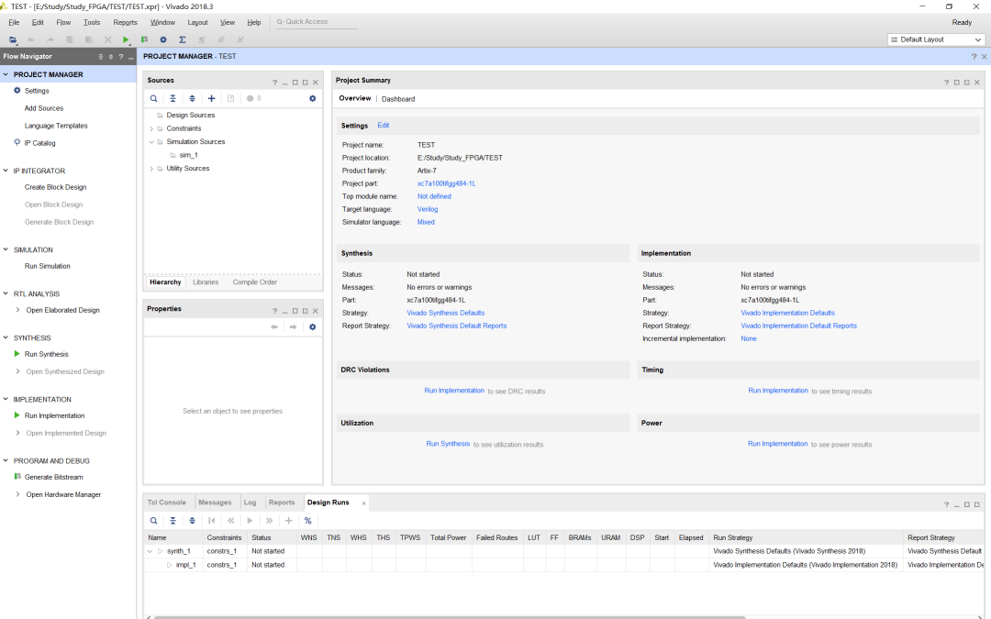Open project toolbar icon at far left
Screen dimensions: 991x619
pyautogui.click(x=13, y=39)
